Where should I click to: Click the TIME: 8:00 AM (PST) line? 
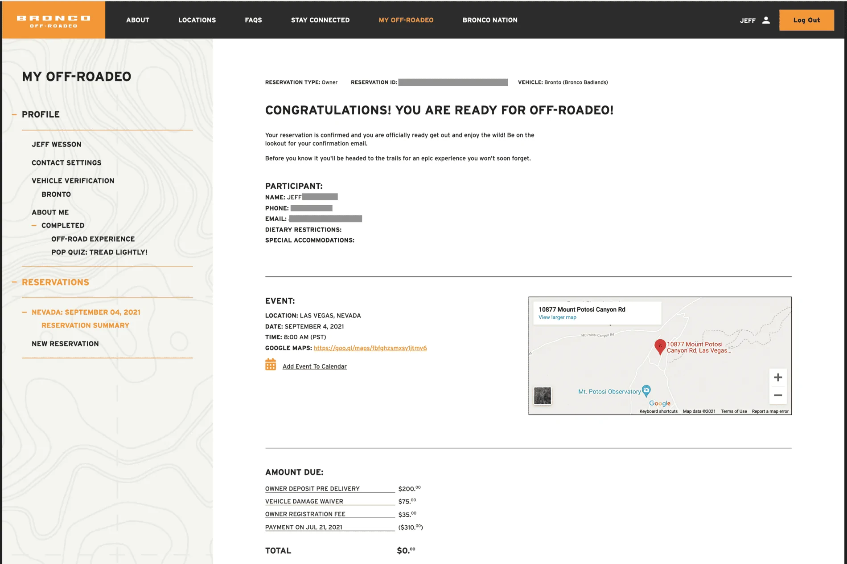coord(296,337)
